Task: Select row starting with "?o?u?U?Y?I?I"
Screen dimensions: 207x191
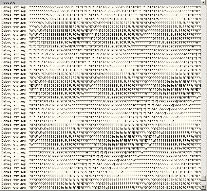Action: (98, 30)
